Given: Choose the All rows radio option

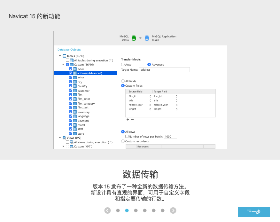Looking at the screenshot, I should click(123, 131).
